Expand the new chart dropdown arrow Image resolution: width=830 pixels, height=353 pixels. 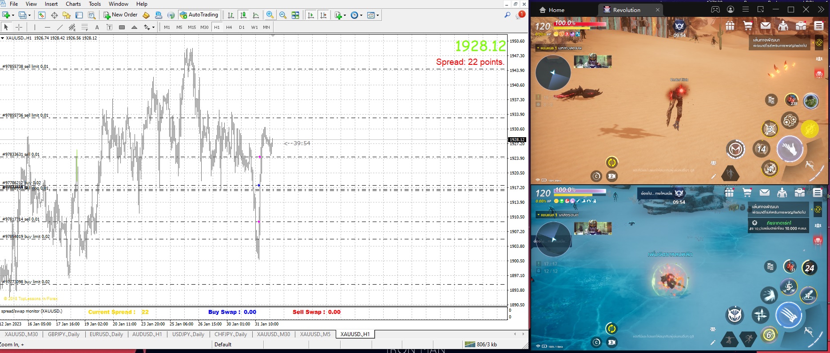(x=13, y=15)
